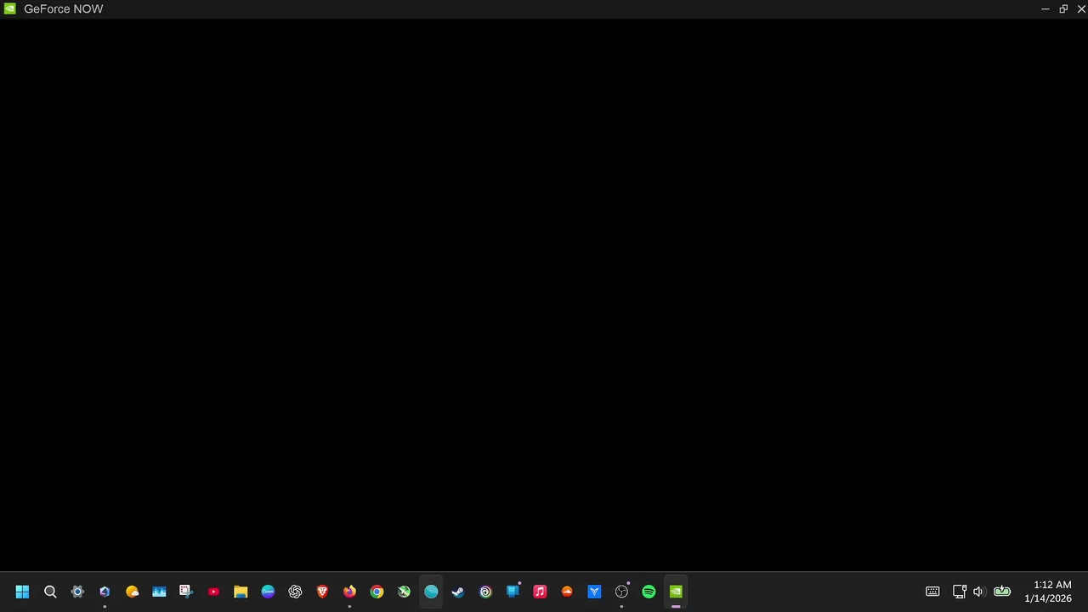Launch Spotify from the taskbar

coord(649,592)
